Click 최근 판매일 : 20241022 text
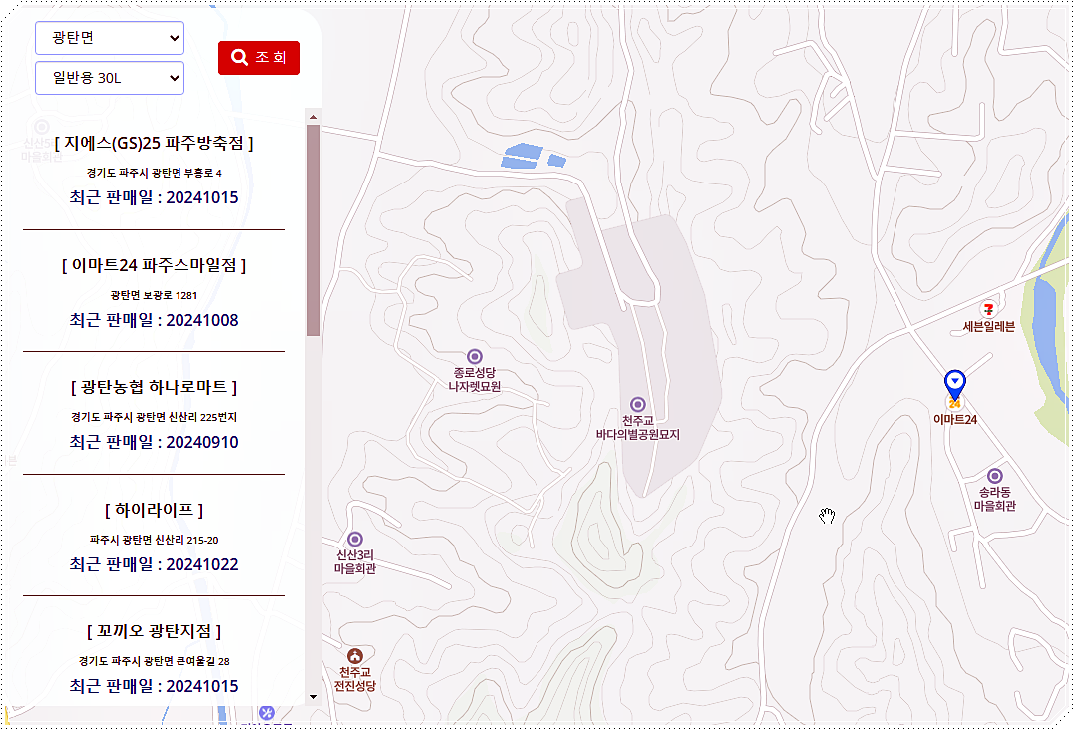 coord(155,564)
